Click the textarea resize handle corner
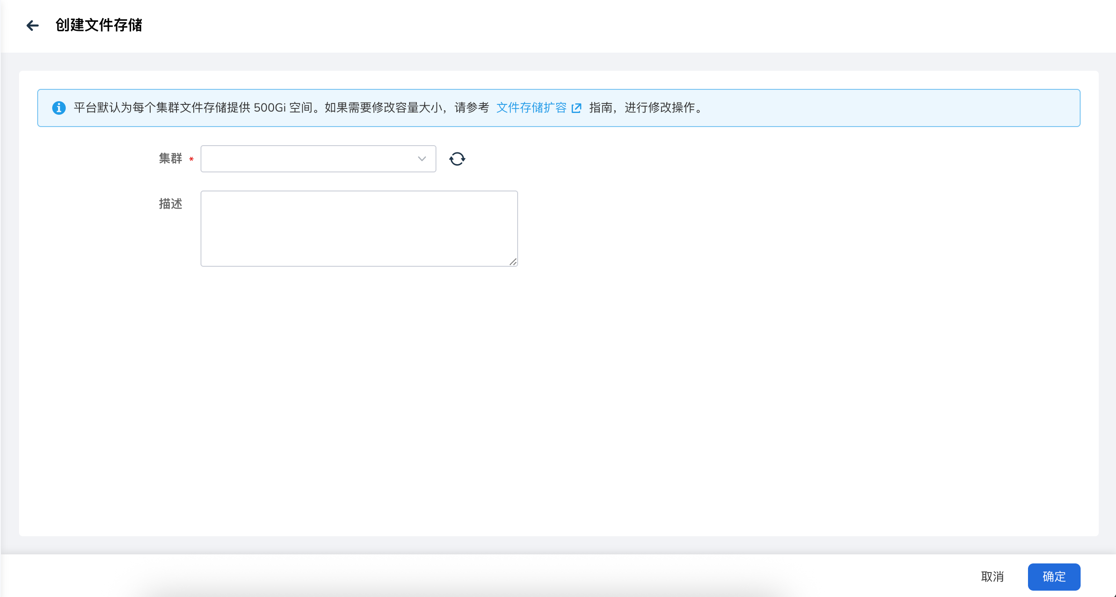Screen dimensions: 1116x597 (513, 262)
